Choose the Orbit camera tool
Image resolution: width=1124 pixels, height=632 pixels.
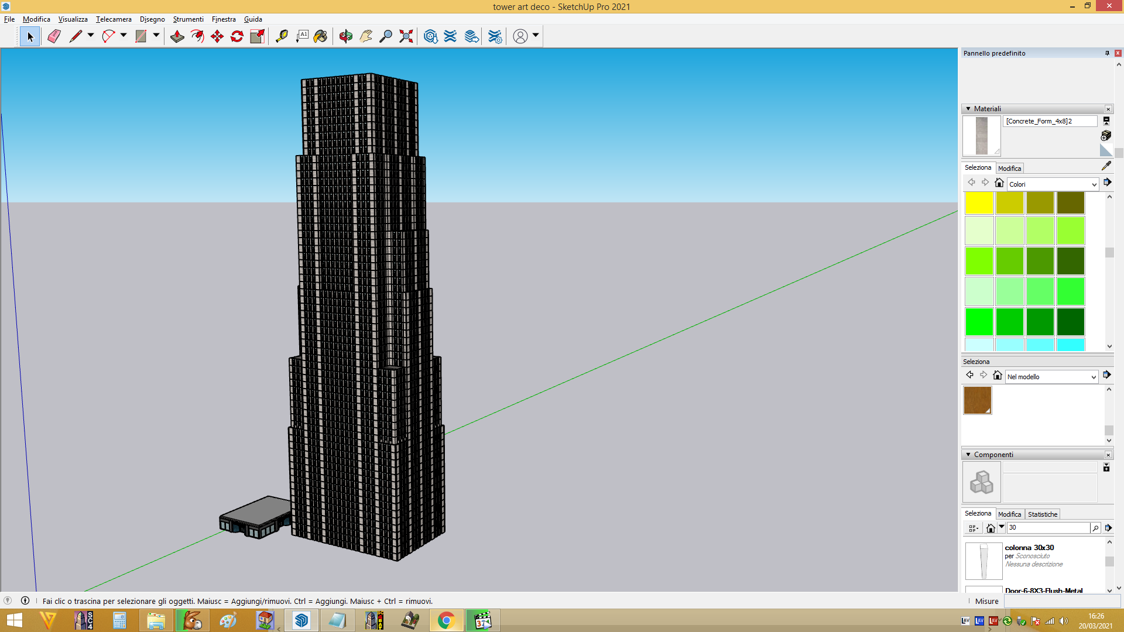click(x=346, y=36)
